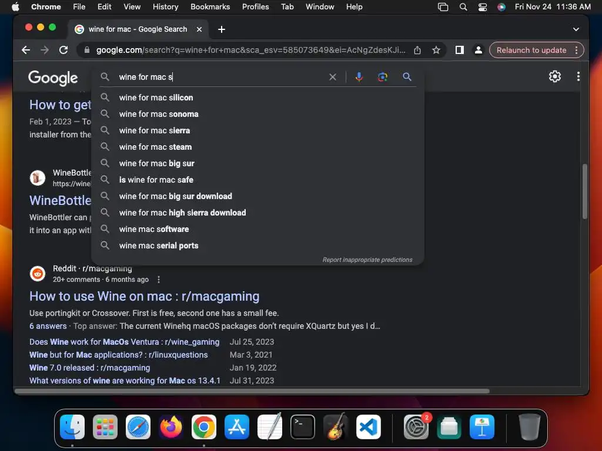The width and height of the screenshot is (602, 451).
Task: Click Report inappropriate predictions link
Action: 367,260
